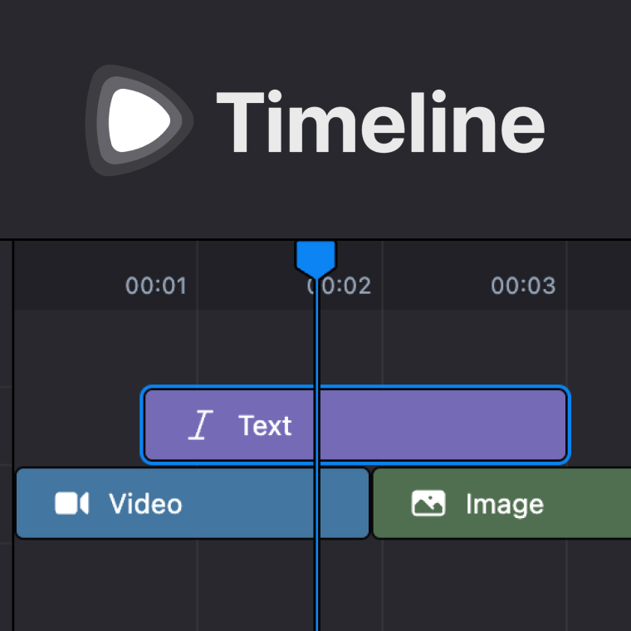Jump to the 00:01 ruler mark
631x631 pixels.
pos(156,286)
